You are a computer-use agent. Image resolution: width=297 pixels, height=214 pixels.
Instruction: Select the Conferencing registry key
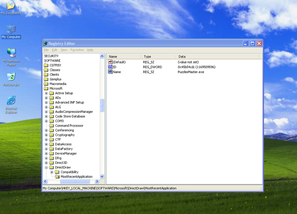click(64, 130)
